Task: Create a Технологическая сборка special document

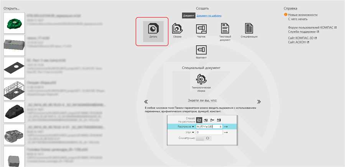Action: coord(201,83)
